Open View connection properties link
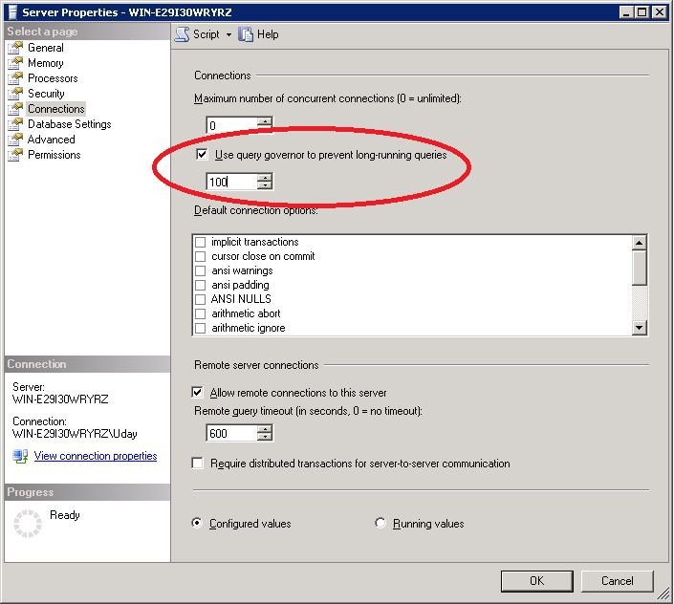Screen dimensions: 674x604 [x=95, y=456]
